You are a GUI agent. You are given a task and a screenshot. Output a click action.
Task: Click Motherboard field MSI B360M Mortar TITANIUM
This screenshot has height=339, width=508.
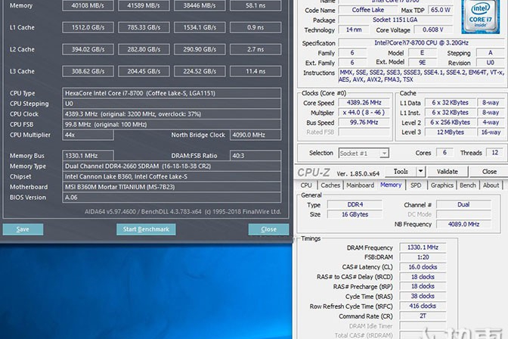(172, 187)
